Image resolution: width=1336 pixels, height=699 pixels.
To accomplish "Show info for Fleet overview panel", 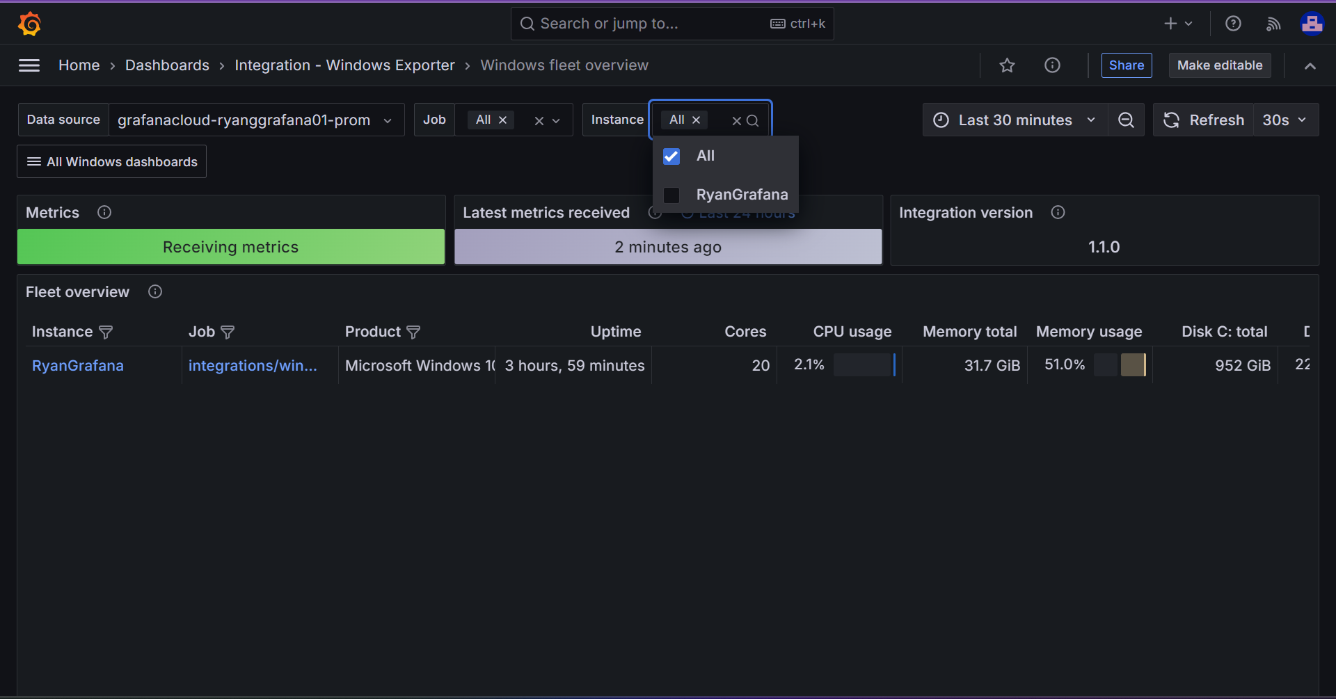I will click(155, 291).
